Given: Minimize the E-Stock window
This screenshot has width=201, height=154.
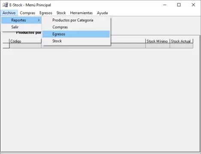Looking at the screenshot, I should (165, 5).
